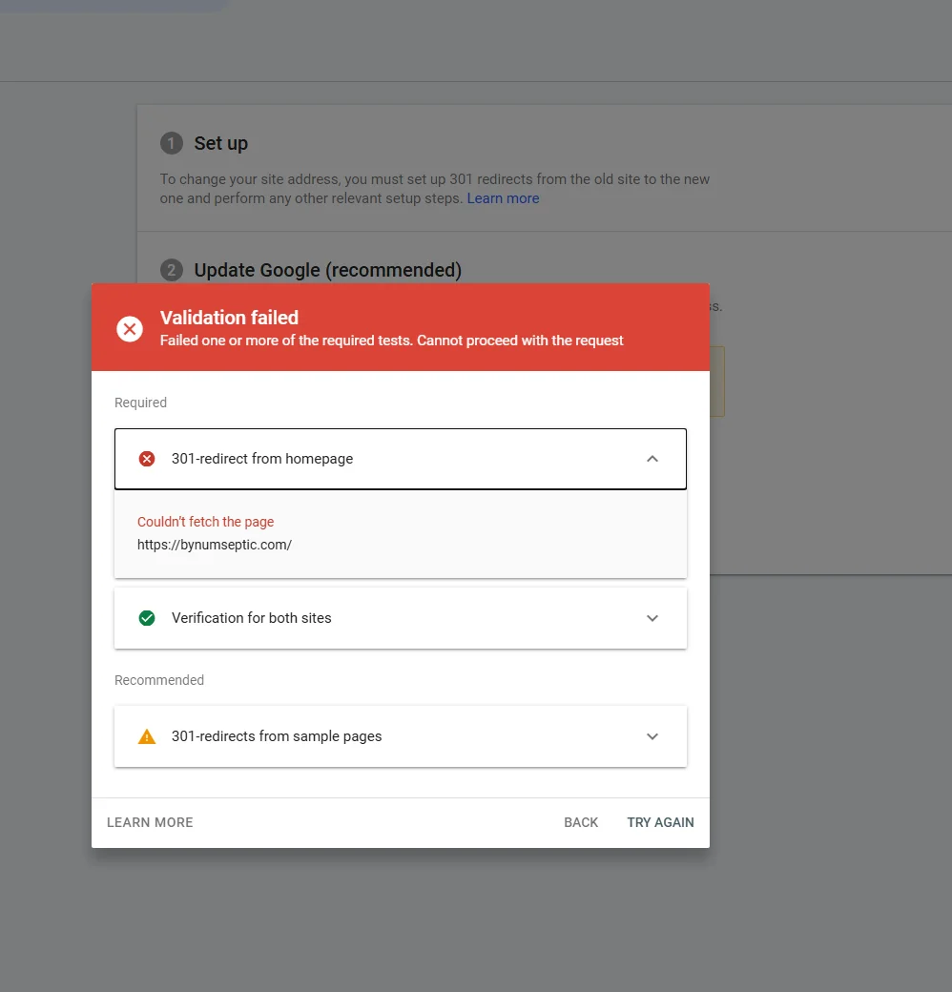Image resolution: width=952 pixels, height=992 pixels.
Task: Click the '301-redirect from homepage' row label
Action: tap(262, 459)
